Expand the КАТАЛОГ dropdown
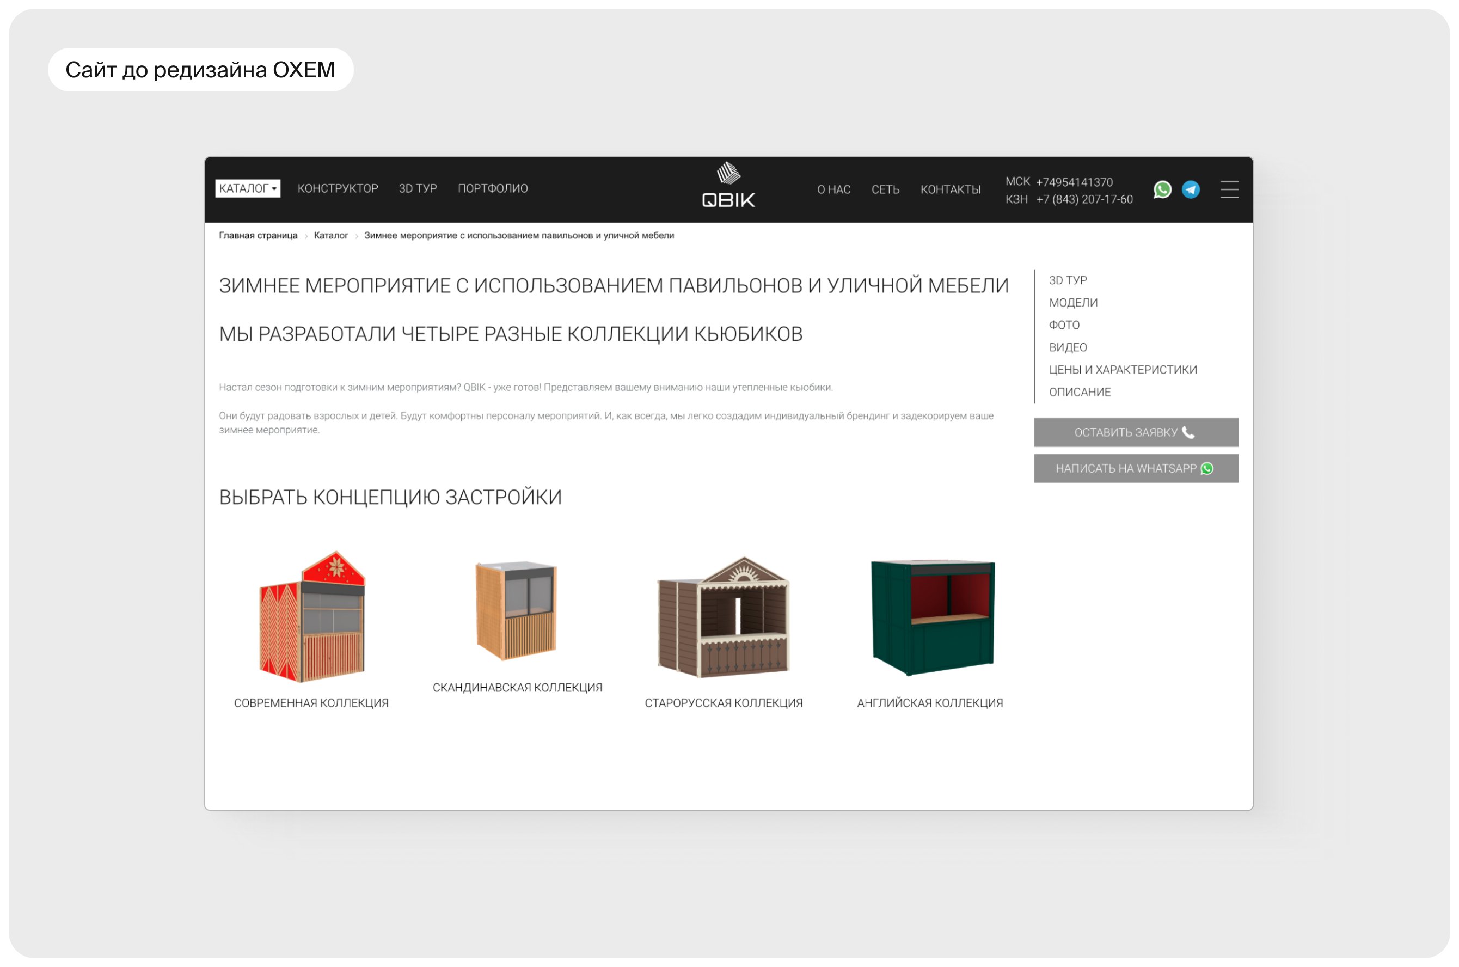The width and height of the screenshot is (1459, 967). coord(247,188)
